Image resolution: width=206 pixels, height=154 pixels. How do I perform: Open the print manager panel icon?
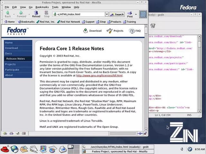[62, 149]
